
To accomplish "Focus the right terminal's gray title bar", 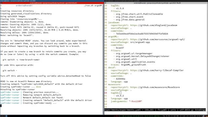I will pos(156,3).
